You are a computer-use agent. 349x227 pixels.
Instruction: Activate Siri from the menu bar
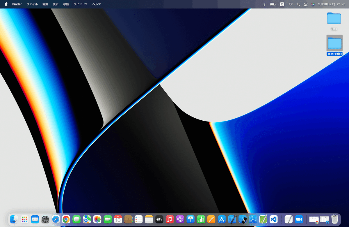pos(313,4)
